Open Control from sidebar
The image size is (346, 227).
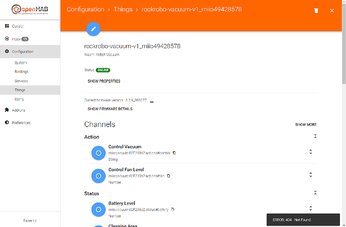click(x=30, y=26)
